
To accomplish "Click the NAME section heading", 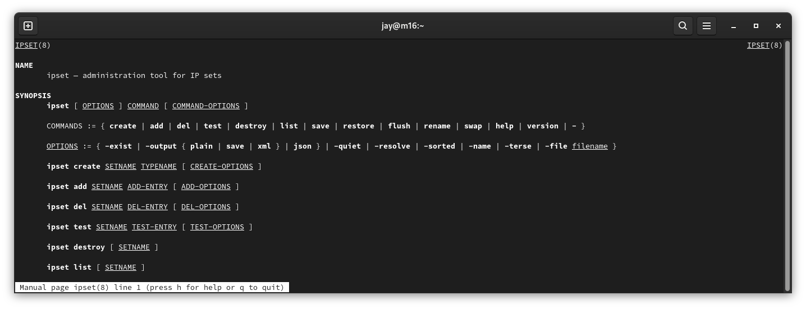I will pyautogui.click(x=24, y=66).
